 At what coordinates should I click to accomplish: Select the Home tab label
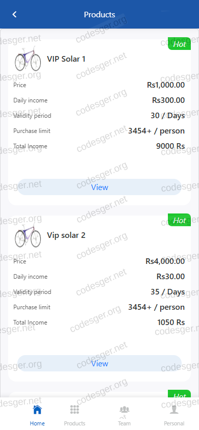37,423
